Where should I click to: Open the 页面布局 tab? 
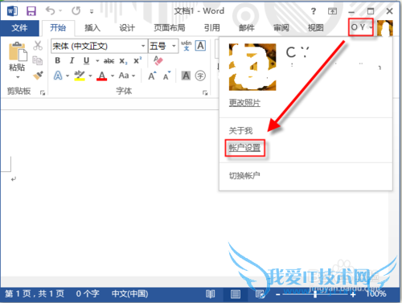pyautogui.click(x=170, y=28)
